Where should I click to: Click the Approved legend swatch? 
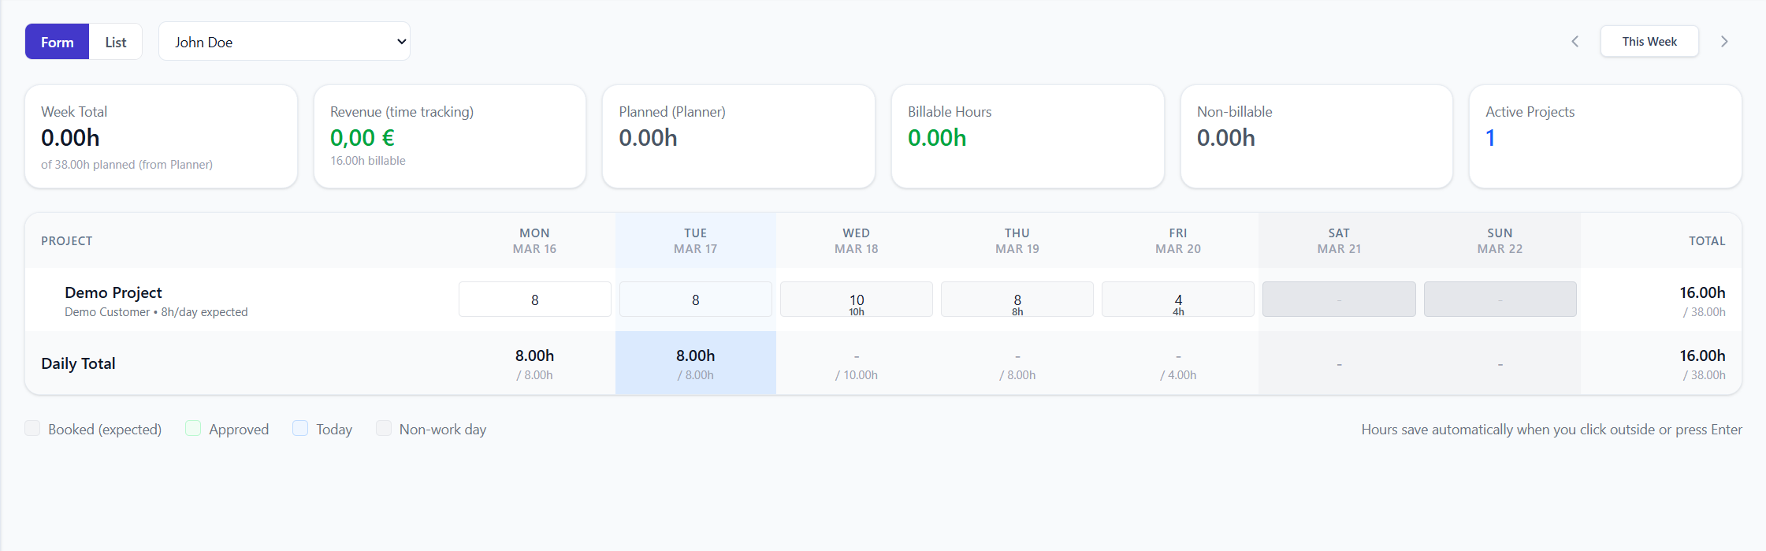coord(193,428)
